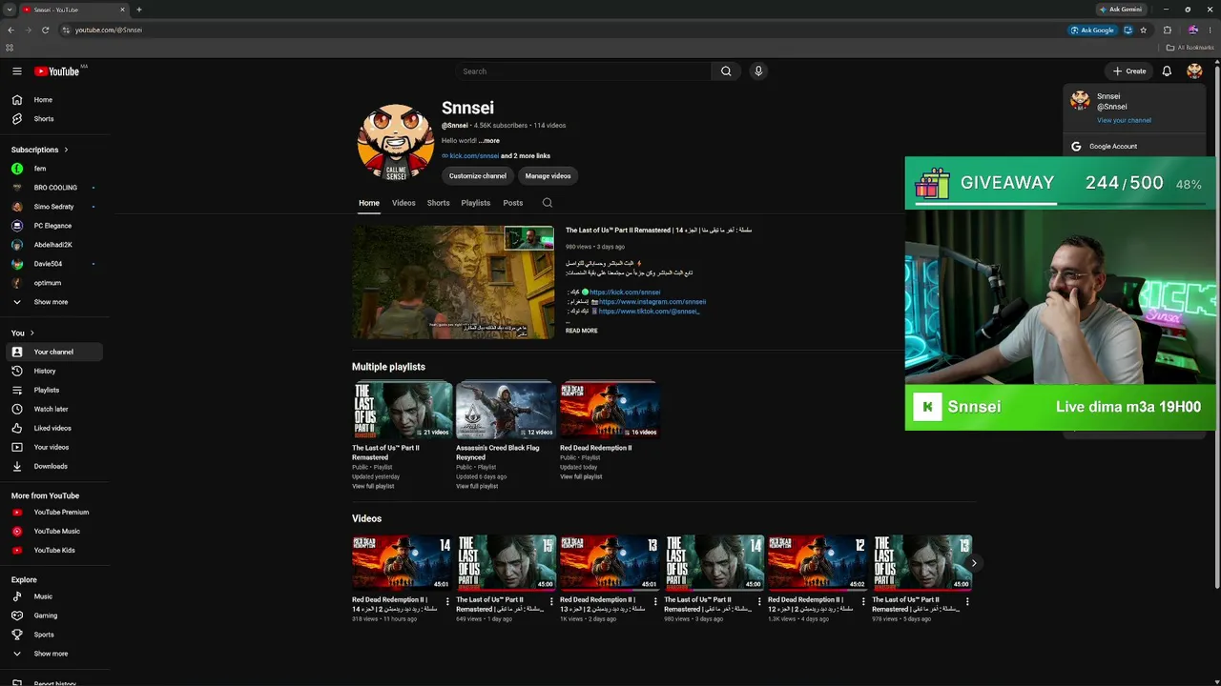Click the account avatar in the top bar

tap(1194, 71)
